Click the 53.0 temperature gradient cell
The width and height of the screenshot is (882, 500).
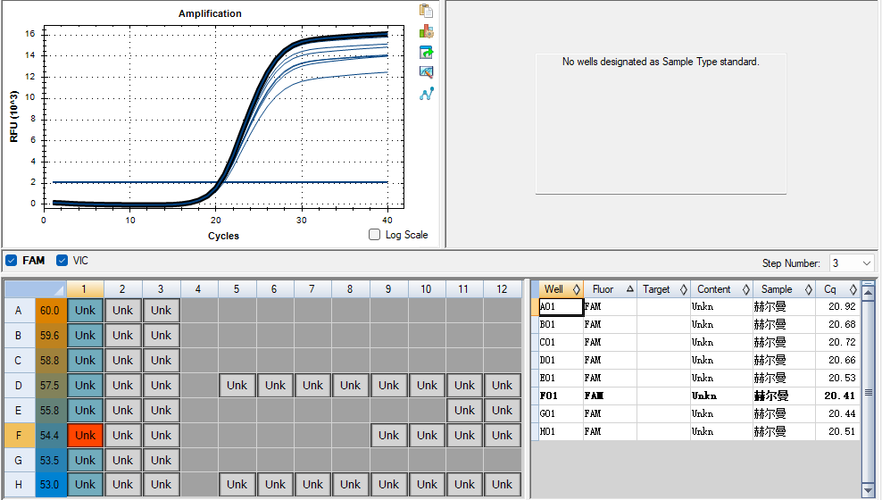pos(50,484)
